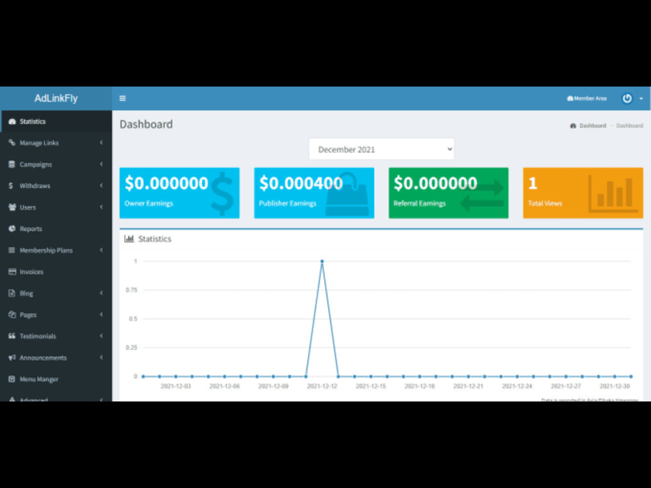This screenshot has width=651, height=488.
Task: Open the Campaigns menu label
Action: pos(36,165)
